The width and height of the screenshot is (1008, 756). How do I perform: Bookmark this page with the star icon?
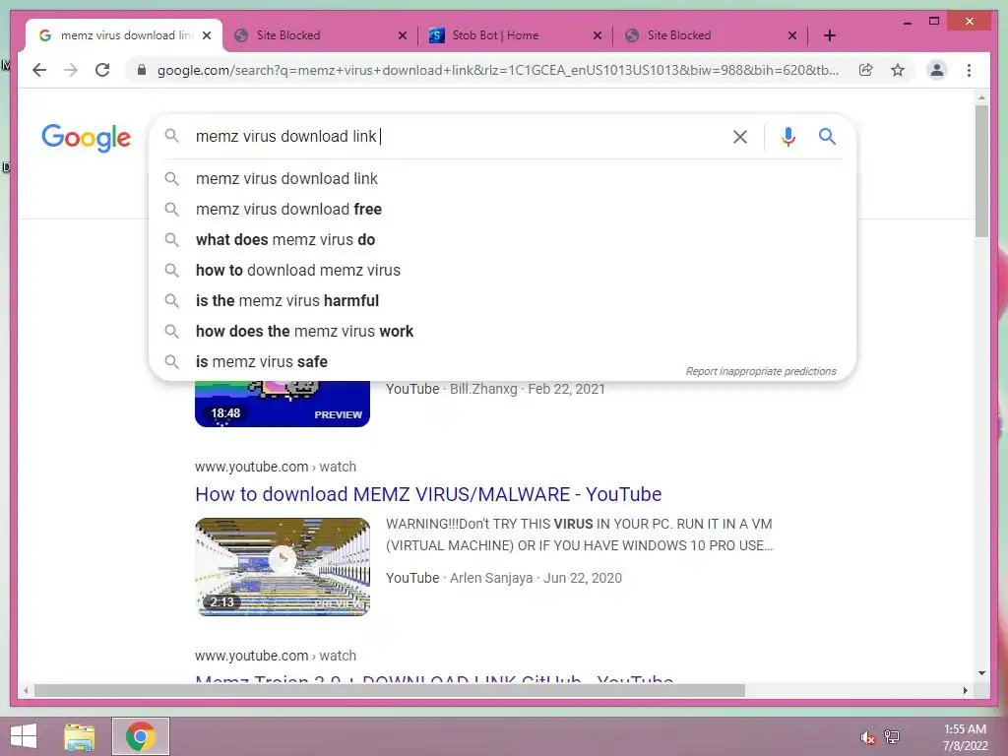pyautogui.click(x=898, y=70)
